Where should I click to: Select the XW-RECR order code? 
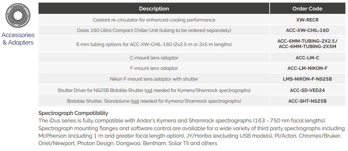[307, 20]
